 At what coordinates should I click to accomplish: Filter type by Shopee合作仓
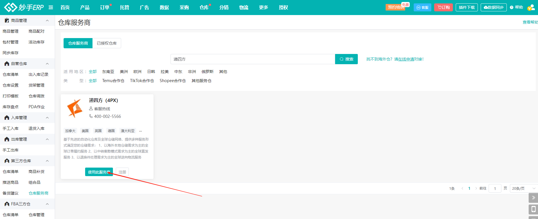(x=173, y=81)
